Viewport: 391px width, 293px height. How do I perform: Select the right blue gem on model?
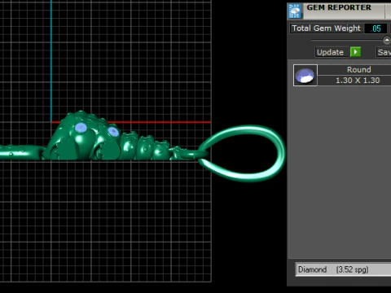tap(113, 132)
